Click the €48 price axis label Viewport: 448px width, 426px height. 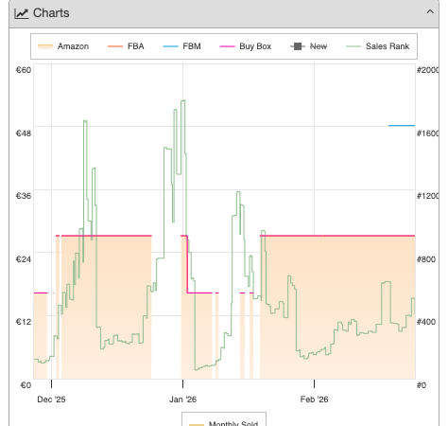click(x=24, y=133)
